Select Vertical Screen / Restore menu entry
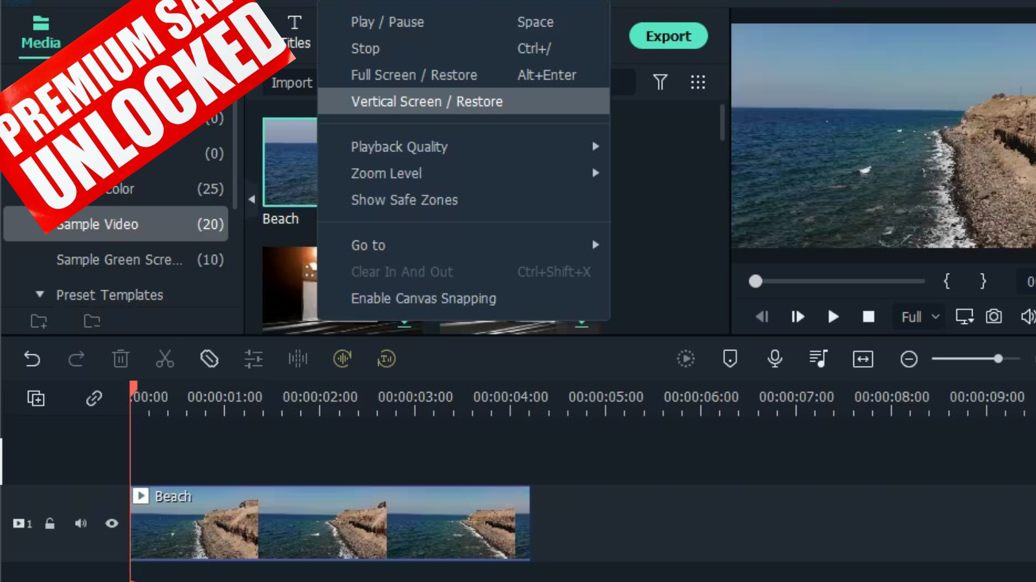The image size is (1036, 582). click(x=426, y=101)
